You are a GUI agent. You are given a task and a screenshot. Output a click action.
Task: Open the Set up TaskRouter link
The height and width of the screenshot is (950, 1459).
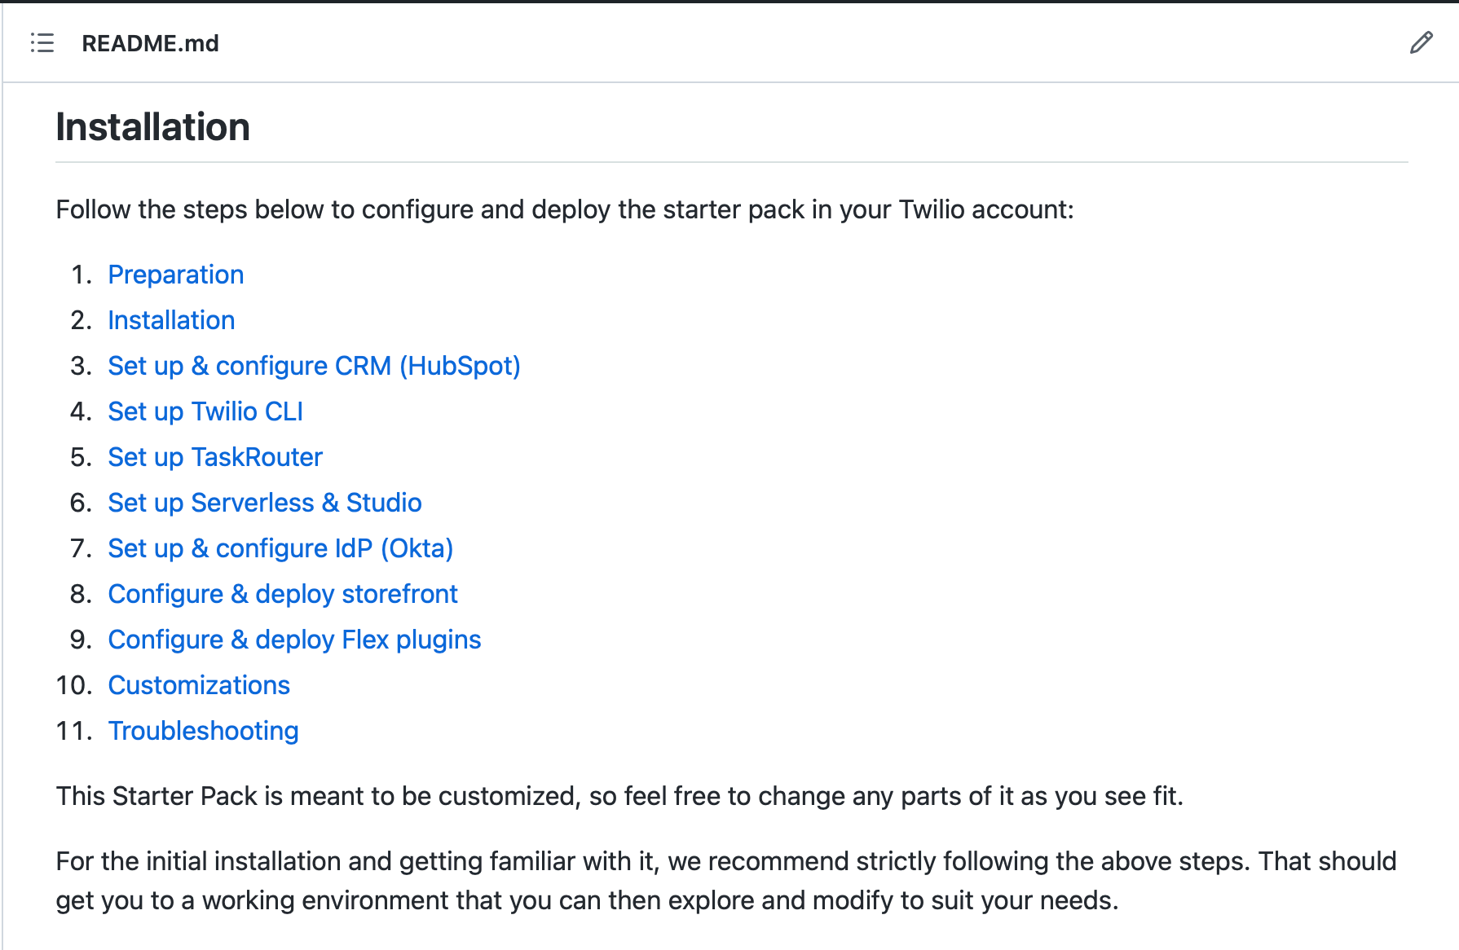click(215, 457)
